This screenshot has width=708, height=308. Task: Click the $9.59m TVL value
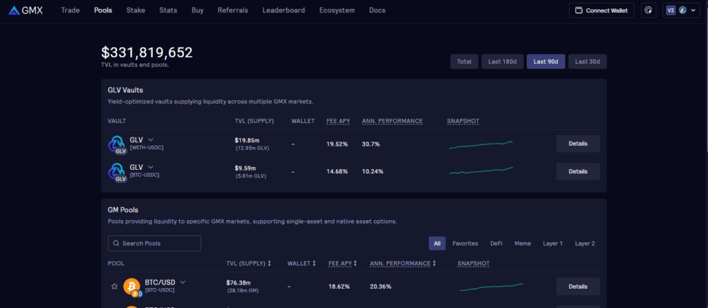coord(245,168)
